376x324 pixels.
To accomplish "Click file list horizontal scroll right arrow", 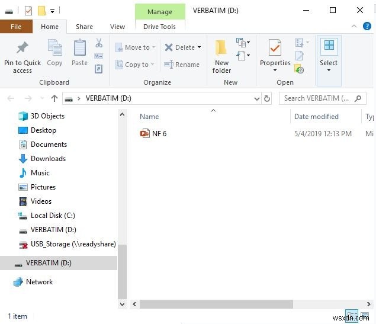I will pyautogui.click(x=369, y=304).
